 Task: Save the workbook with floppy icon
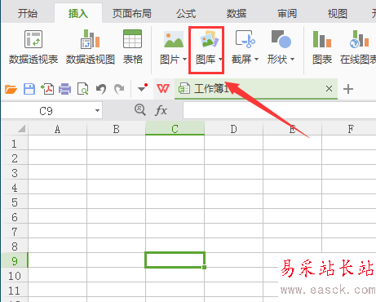(x=29, y=89)
